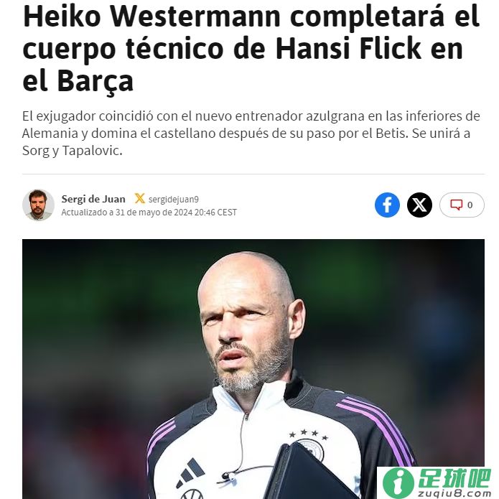Click the gold X icon beside sergidejuan9
499x499 pixels.
coord(139,199)
